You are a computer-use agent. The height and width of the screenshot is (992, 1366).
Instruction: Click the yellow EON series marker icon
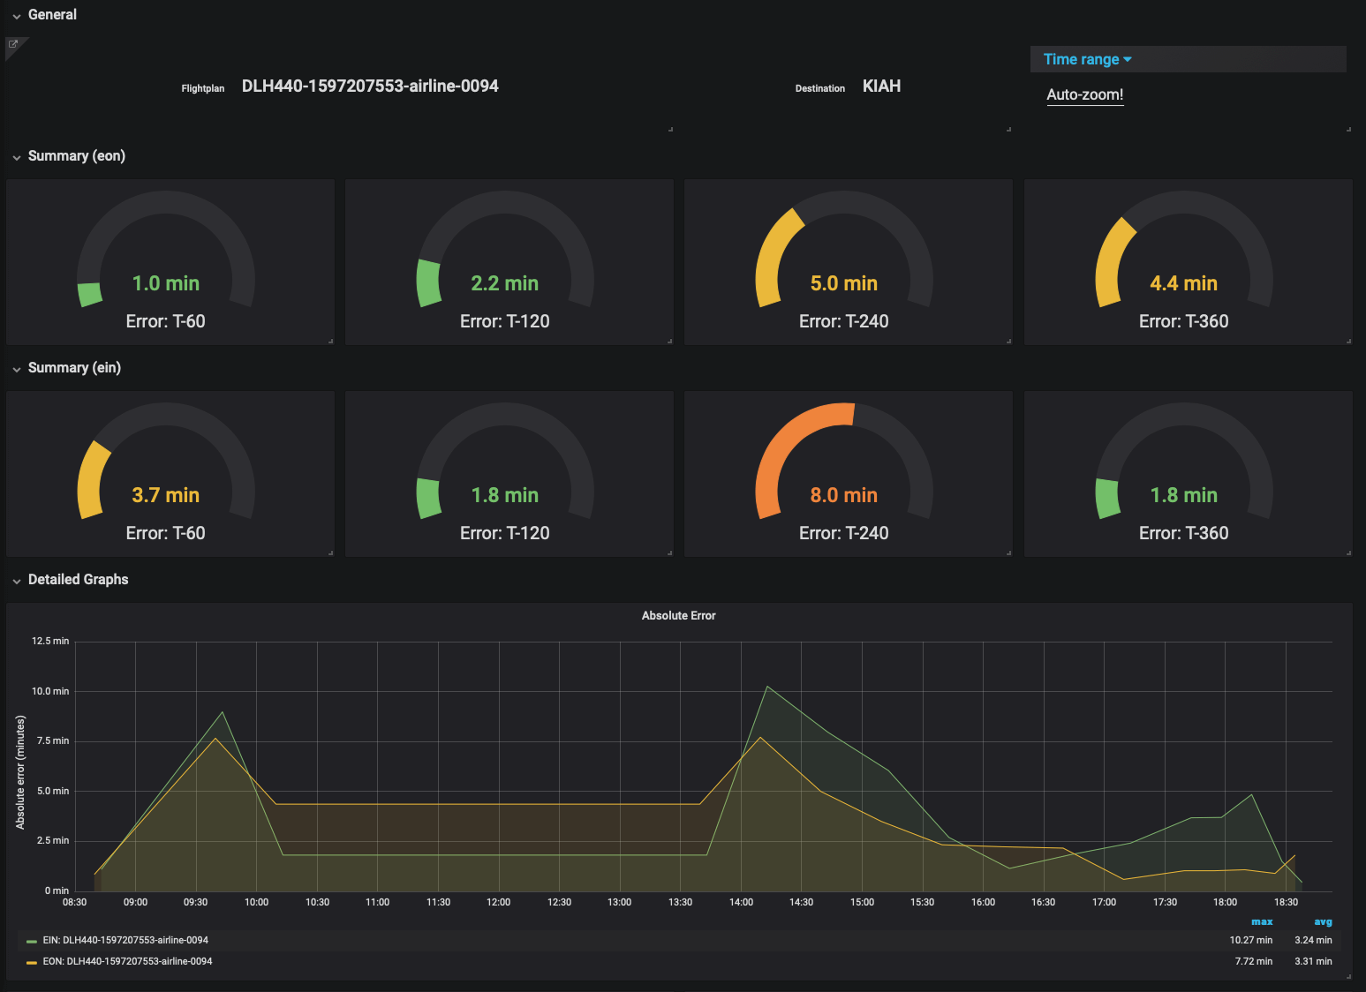coord(31,961)
